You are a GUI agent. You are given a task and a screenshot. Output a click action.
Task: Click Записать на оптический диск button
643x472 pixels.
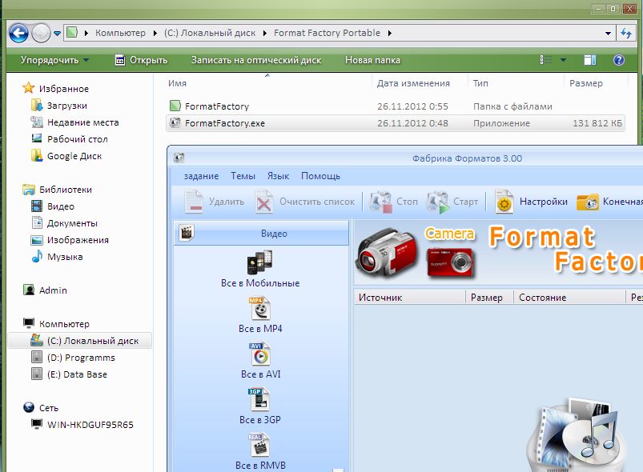(x=255, y=60)
